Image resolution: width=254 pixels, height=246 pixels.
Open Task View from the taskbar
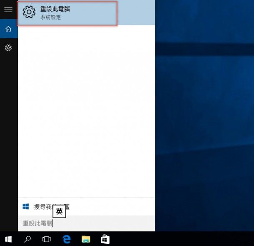pyautogui.click(x=47, y=239)
